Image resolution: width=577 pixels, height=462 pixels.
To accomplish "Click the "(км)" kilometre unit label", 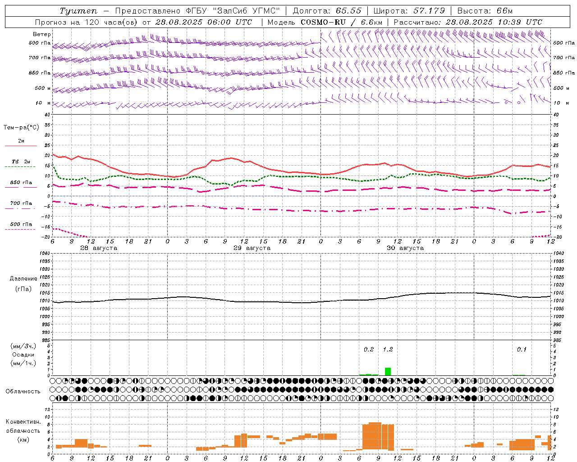I will click(x=23, y=439).
